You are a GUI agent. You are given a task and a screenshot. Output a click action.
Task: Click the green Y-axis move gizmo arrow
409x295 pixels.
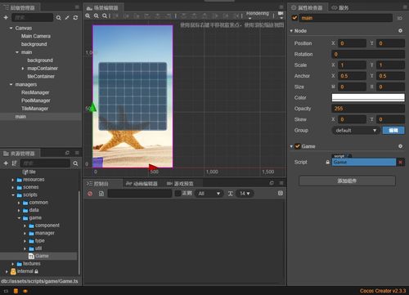pyautogui.click(x=92, y=107)
